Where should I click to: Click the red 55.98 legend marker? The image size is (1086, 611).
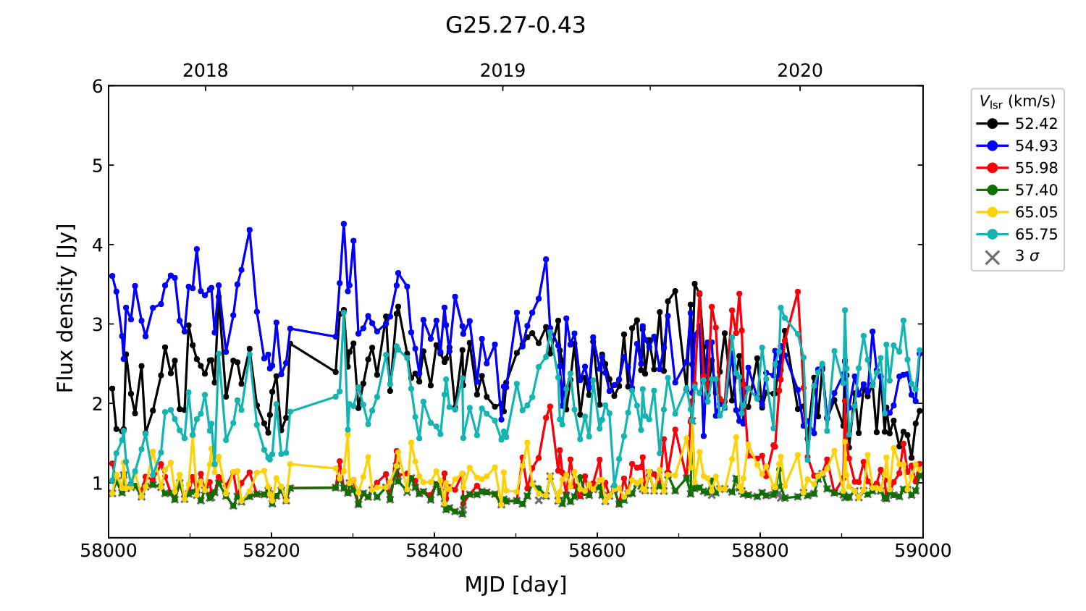pyautogui.click(x=992, y=168)
